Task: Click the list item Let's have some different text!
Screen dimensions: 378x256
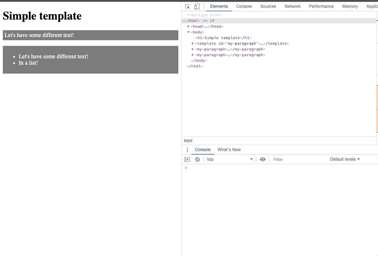Action: (53, 56)
